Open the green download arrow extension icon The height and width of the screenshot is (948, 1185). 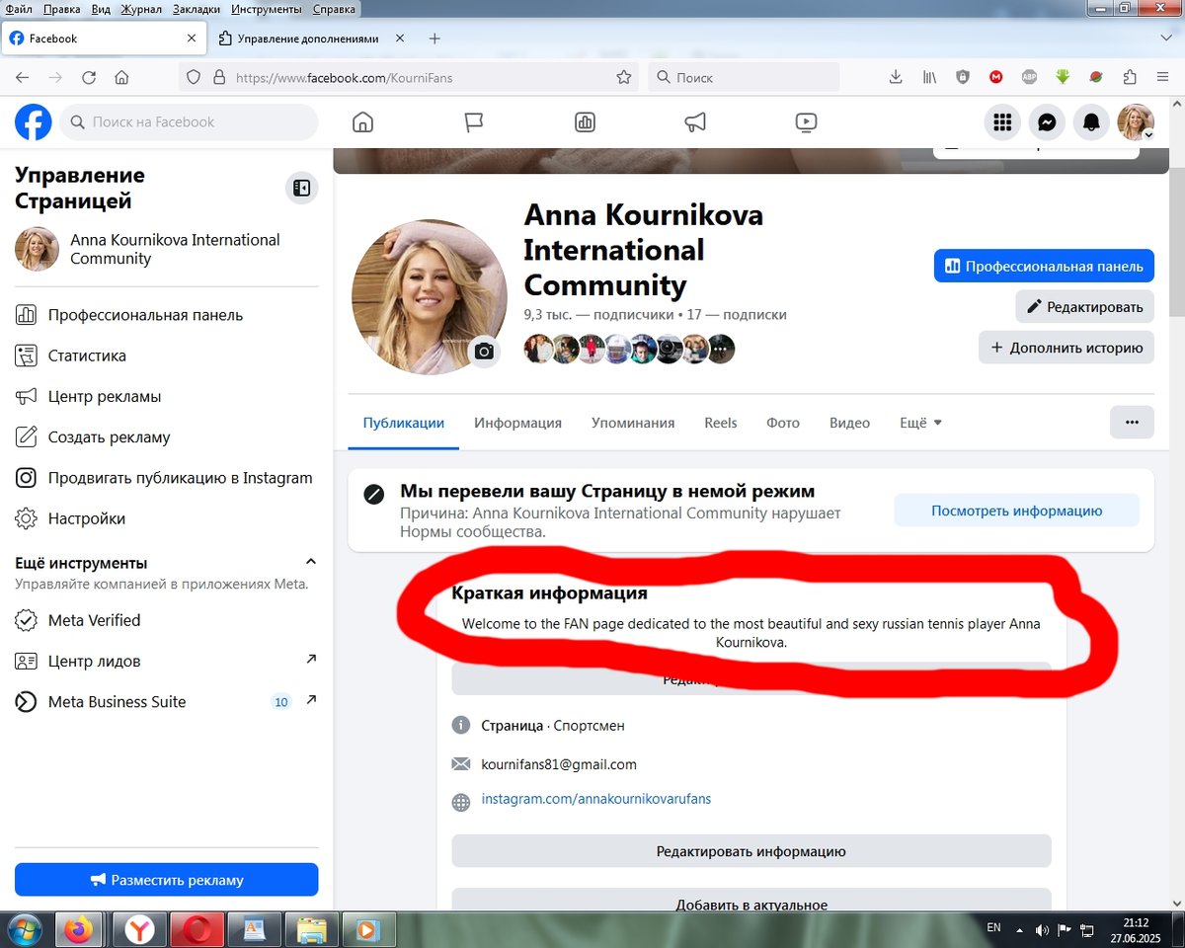[1063, 77]
